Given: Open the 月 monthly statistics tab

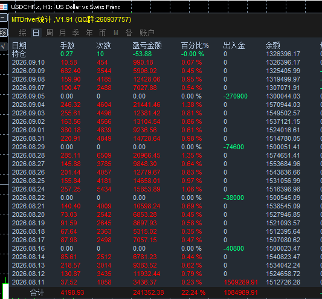Looking at the screenshot, I should [62, 33].
